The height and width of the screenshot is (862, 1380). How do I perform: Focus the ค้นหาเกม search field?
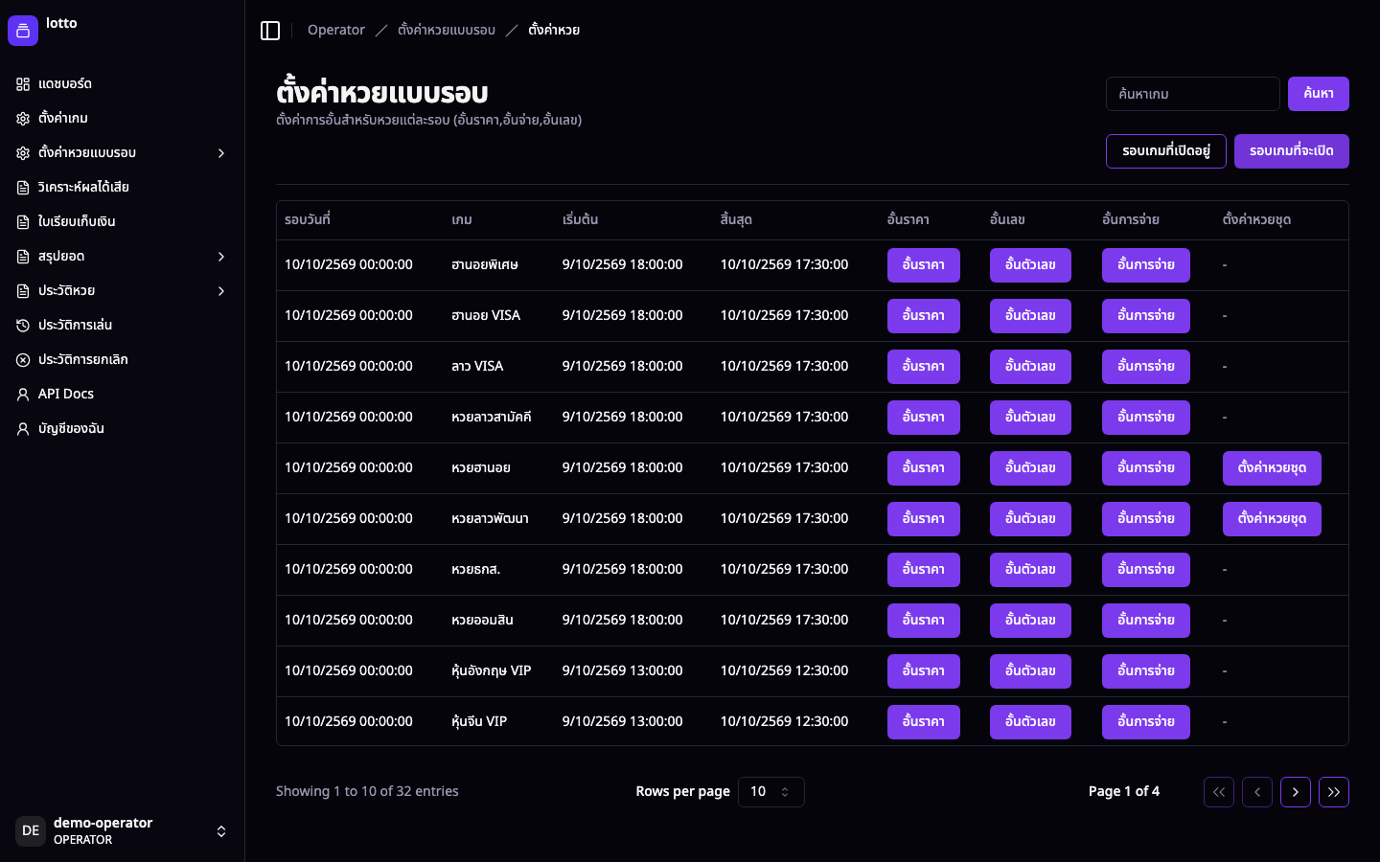click(x=1192, y=94)
